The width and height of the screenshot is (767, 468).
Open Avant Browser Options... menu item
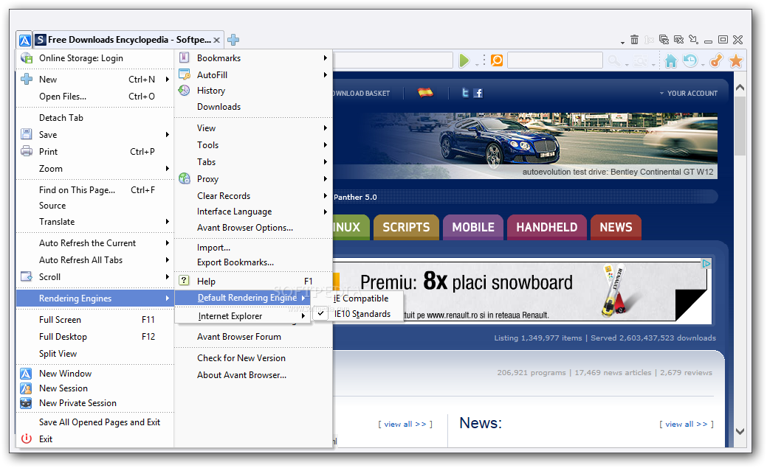[x=253, y=228]
